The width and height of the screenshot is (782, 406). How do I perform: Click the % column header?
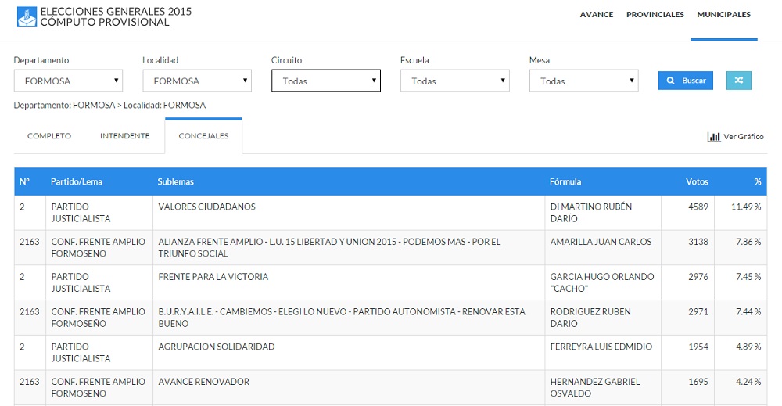[758, 181]
